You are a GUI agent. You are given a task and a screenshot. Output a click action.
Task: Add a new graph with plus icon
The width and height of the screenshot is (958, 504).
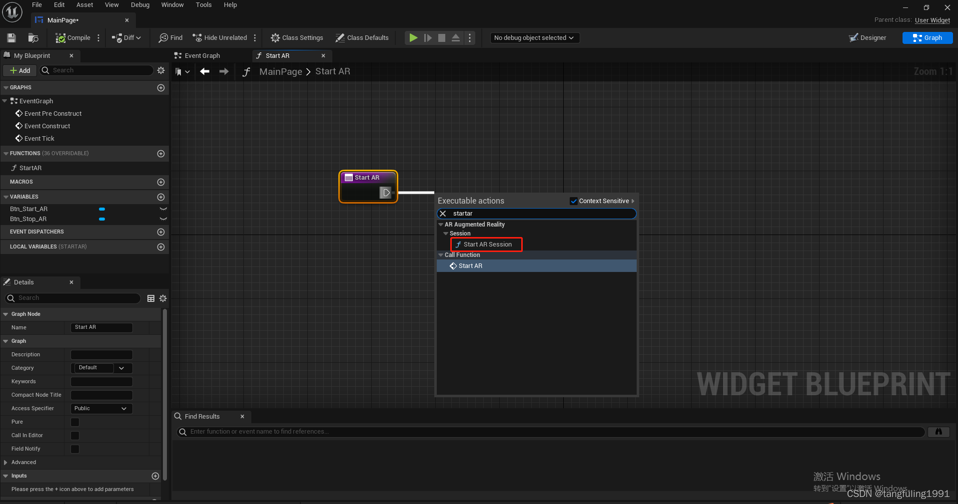(161, 88)
